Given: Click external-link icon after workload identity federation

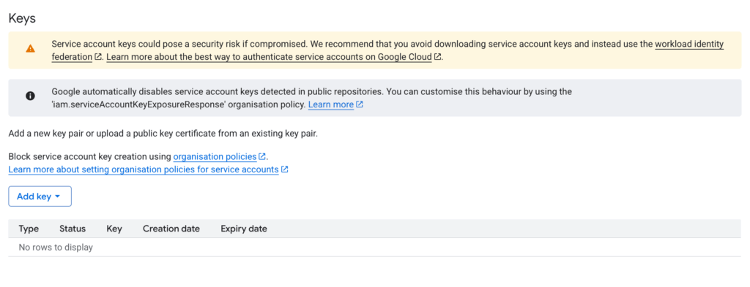Looking at the screenshot, I should [x=98, y=57].
